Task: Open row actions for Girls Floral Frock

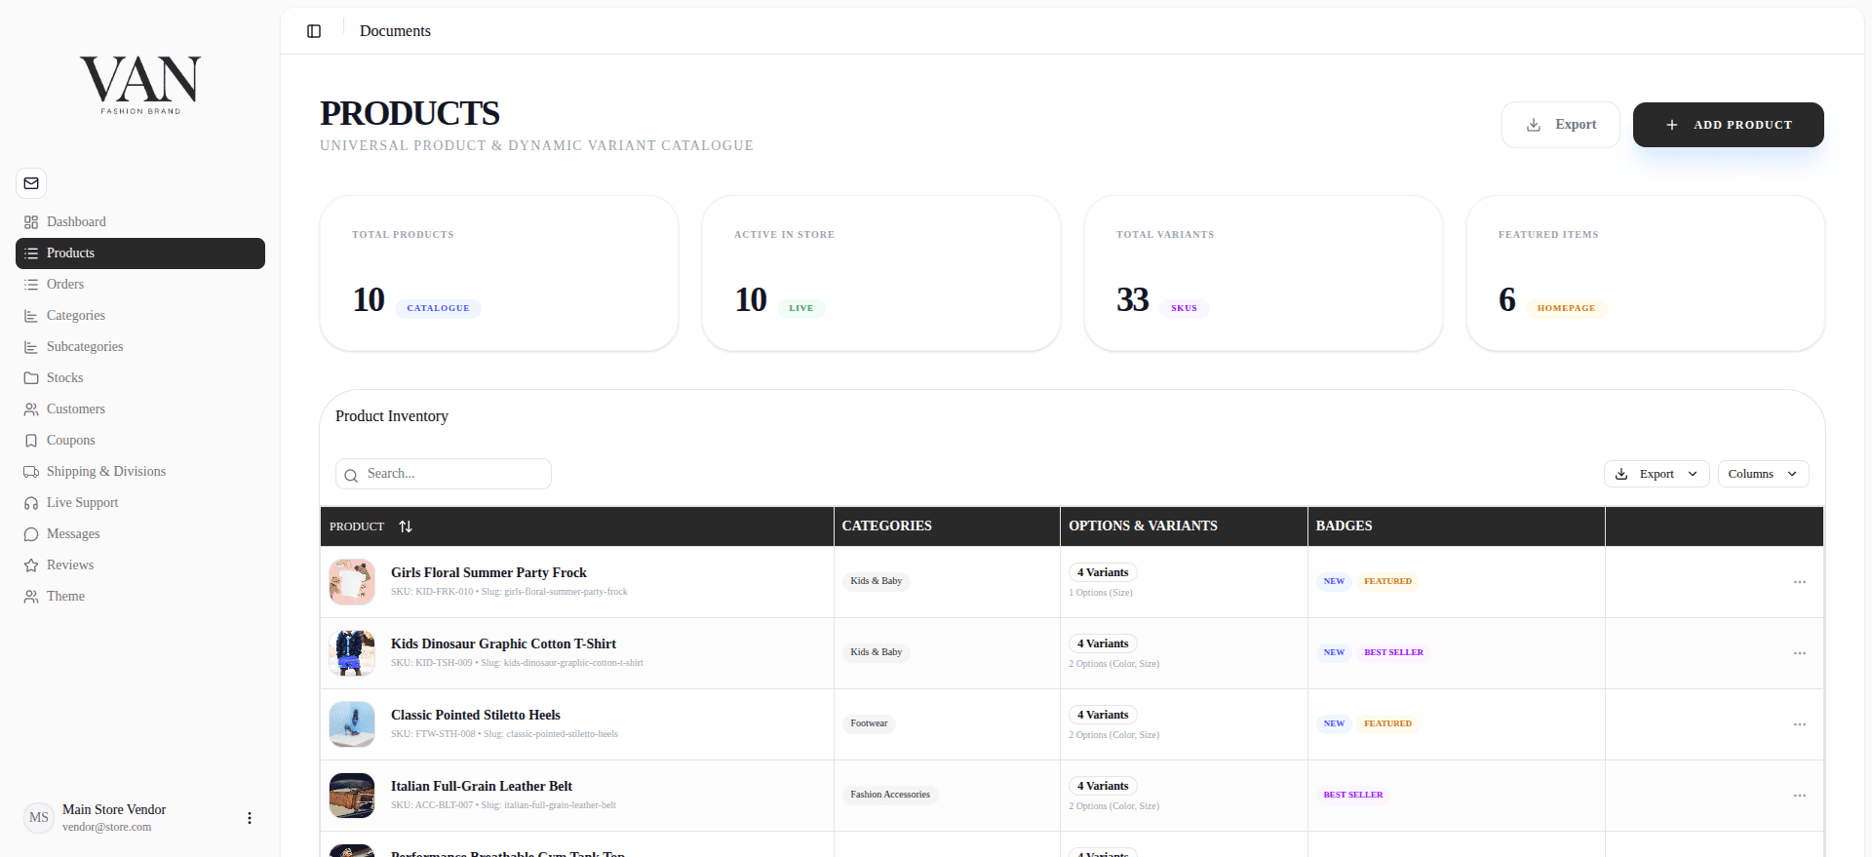Action: (x=1800, y=582)
